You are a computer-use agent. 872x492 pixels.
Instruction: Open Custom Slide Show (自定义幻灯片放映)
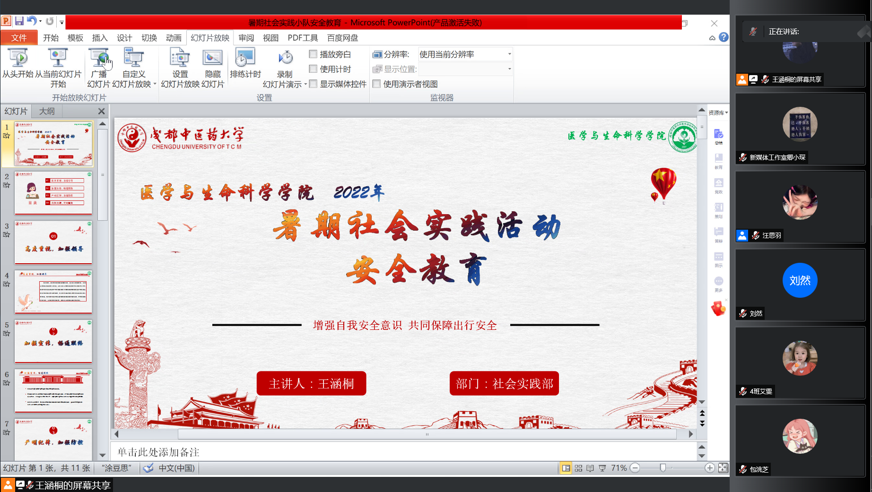[x=134, y=68]
